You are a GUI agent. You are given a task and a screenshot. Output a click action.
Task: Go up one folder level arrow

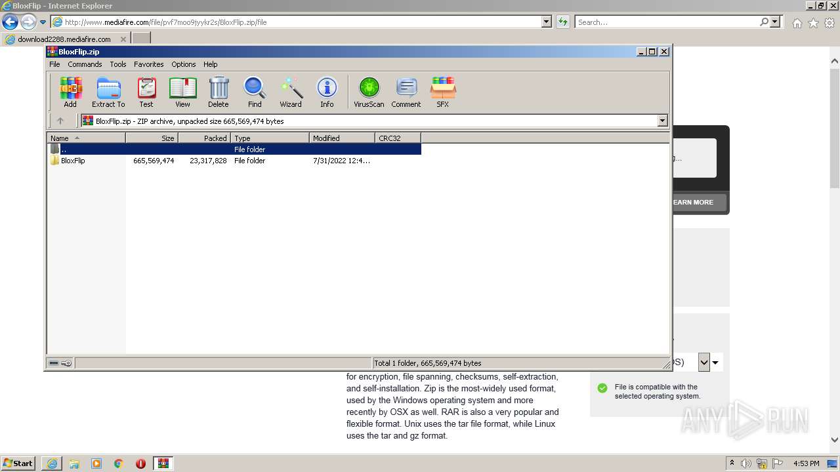click(x=60, y=121)
